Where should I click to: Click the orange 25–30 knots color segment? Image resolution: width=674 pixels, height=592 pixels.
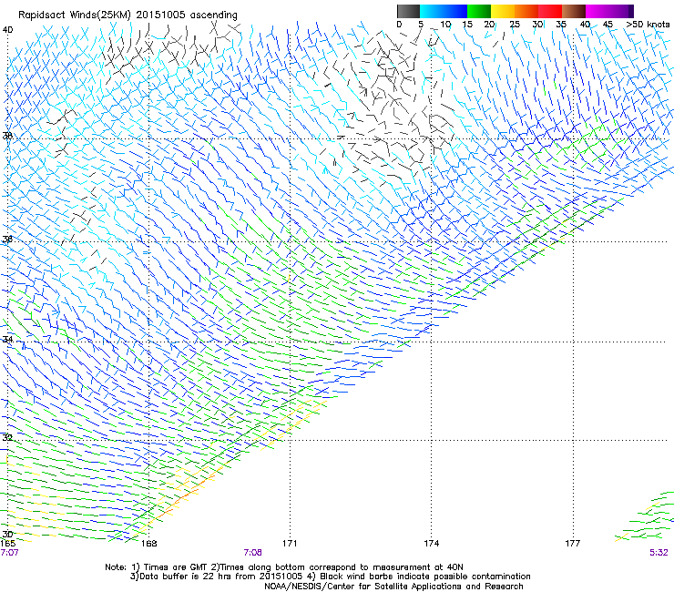[526, 11]
